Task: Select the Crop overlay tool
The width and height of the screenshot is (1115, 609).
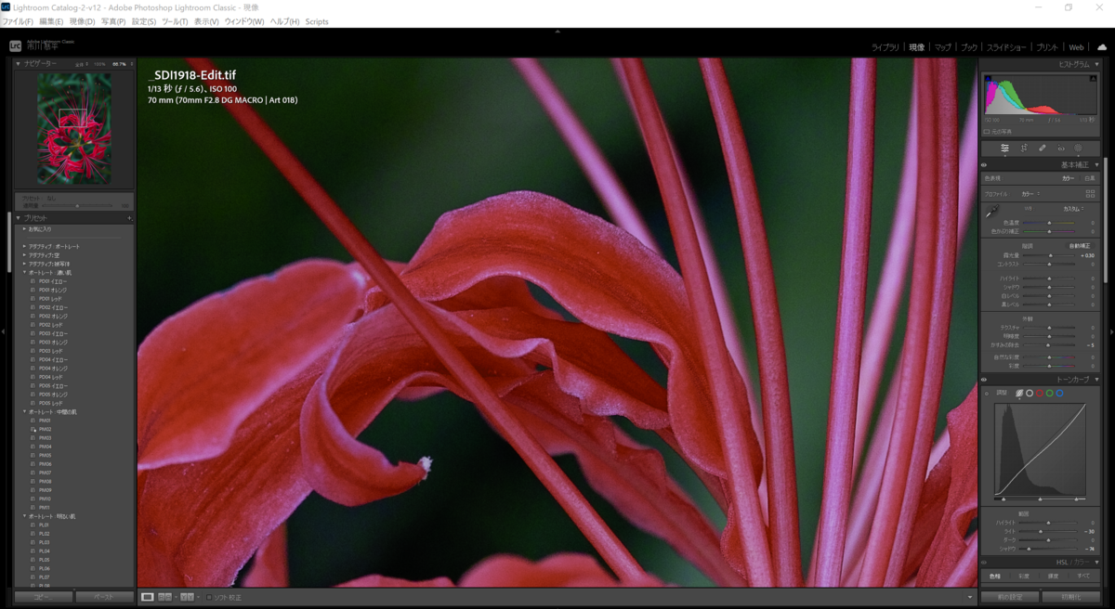Action: point(1024,148)
